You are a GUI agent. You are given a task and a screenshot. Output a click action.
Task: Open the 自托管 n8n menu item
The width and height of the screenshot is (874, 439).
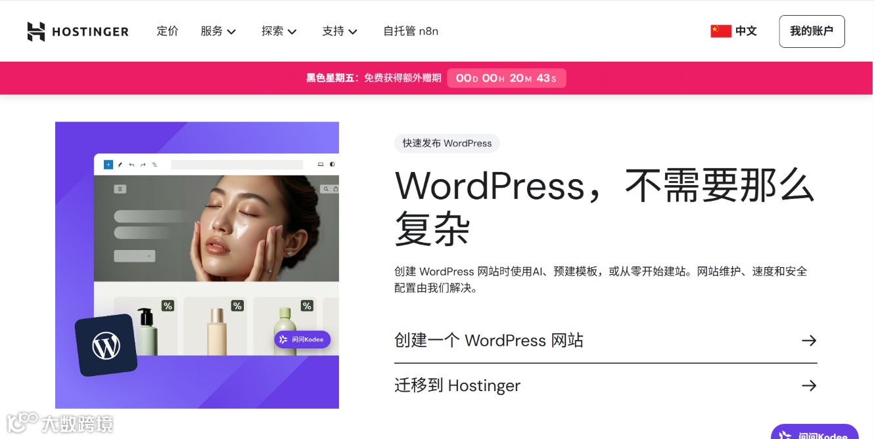click(411, 31)
